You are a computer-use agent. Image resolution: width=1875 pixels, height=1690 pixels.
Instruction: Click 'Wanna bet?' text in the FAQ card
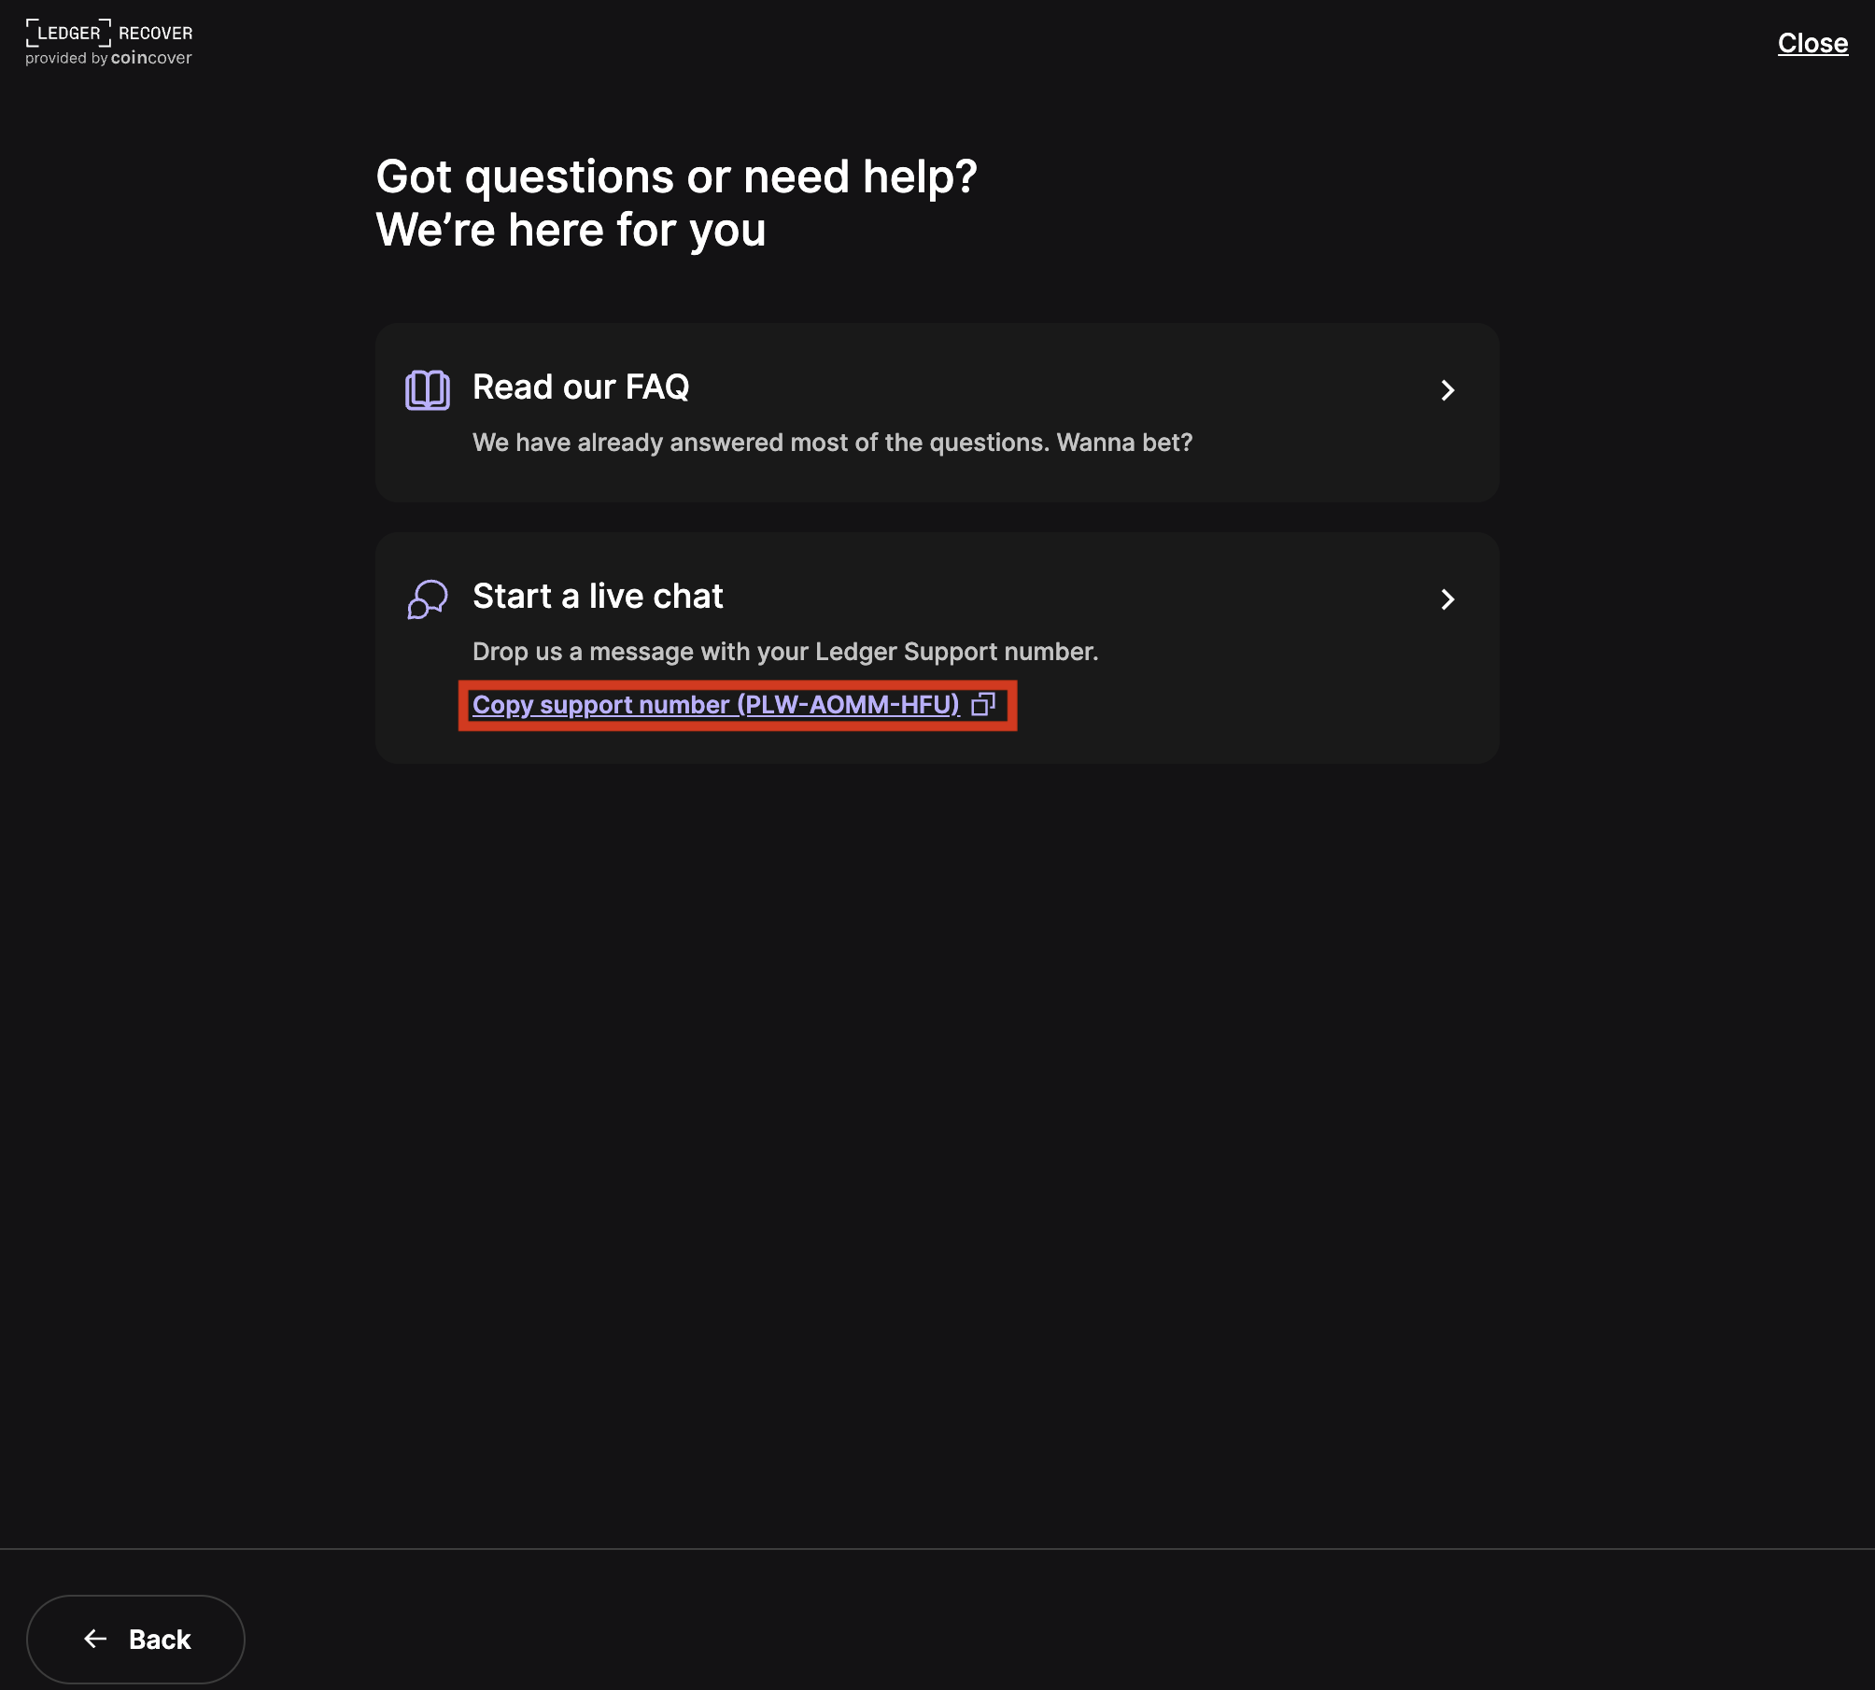pyautogui.click(x=1124, y=443)
